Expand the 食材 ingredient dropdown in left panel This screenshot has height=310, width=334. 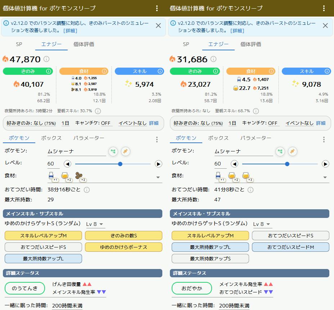[x=158, y=177]
